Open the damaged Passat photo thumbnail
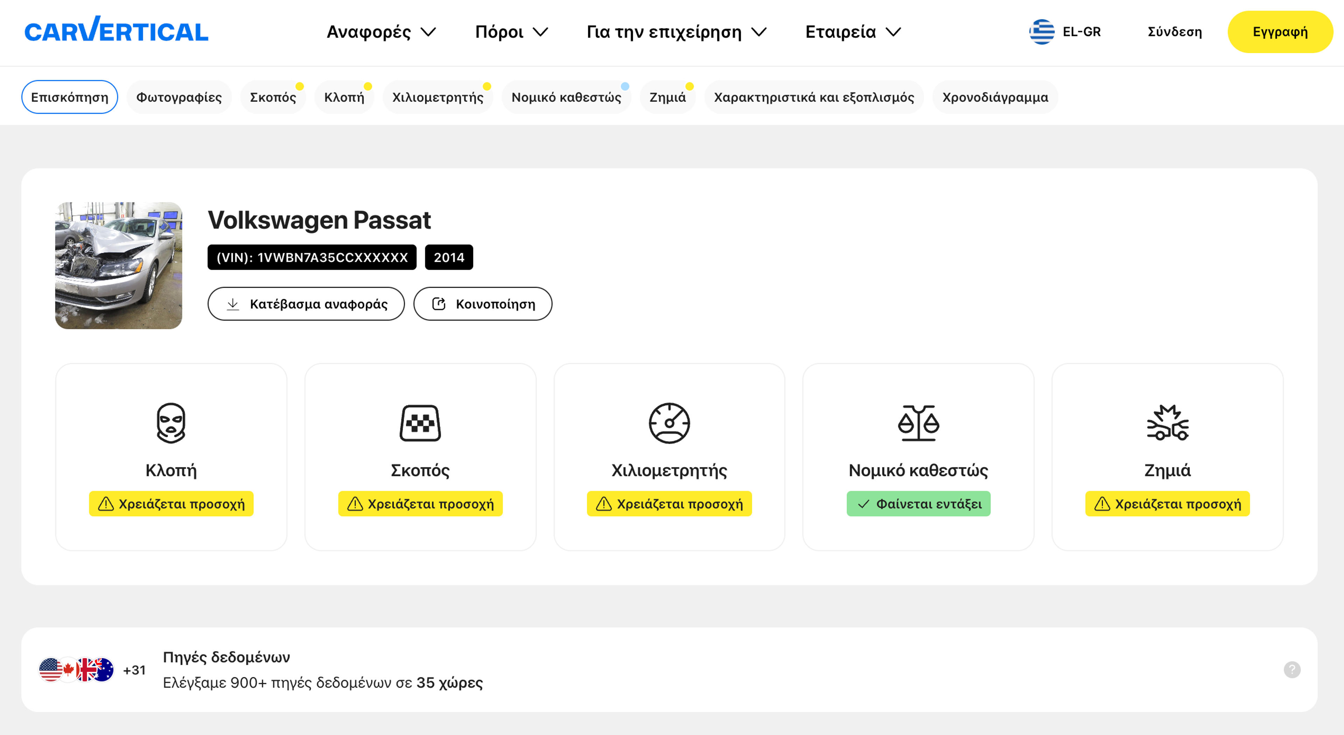The width and height of the screenshot is (1344, 735). (x=118, y=266)
